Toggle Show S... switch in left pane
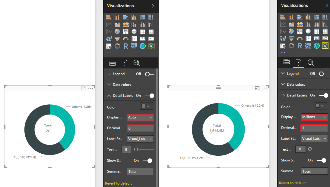This screenshot has height=187, width=330. tap(148, 161)
